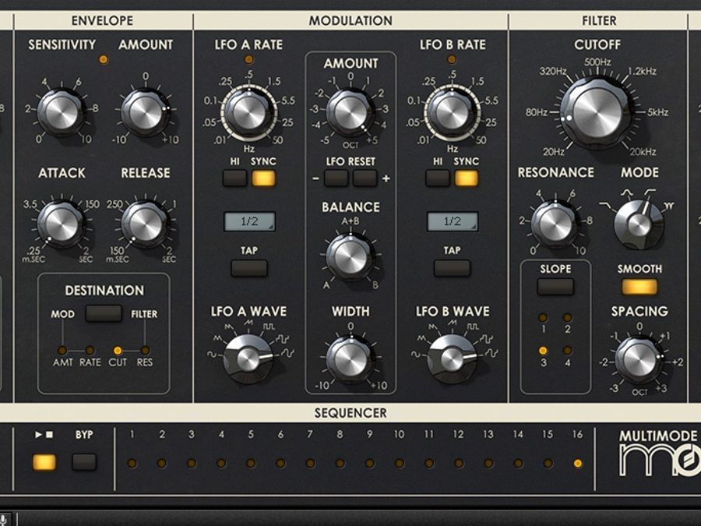Click the RATE destination LED
Viewport: 701px width, 526px height.
[90, 350]
